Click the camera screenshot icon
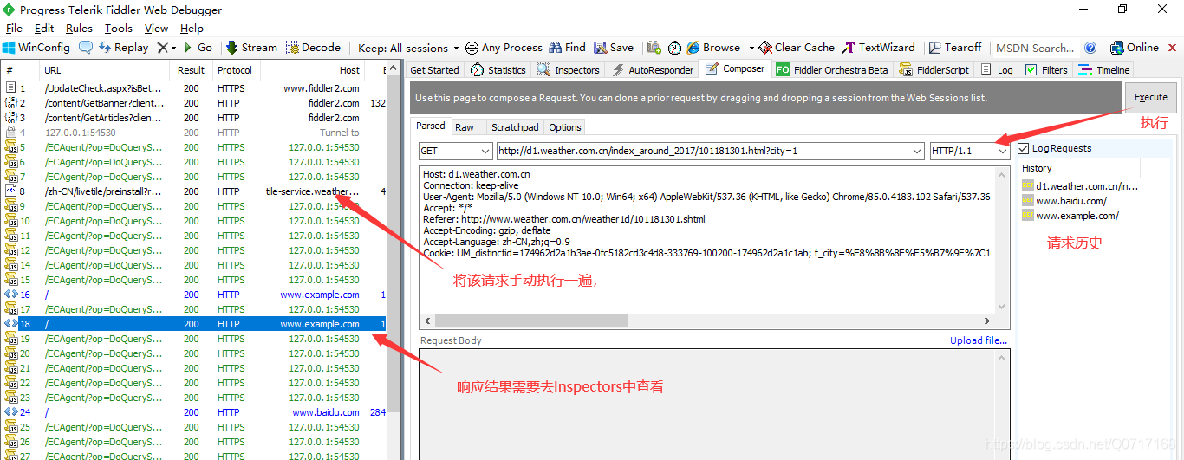The height and width of the screenshot is (460, 1184). (x=654, y=48)
